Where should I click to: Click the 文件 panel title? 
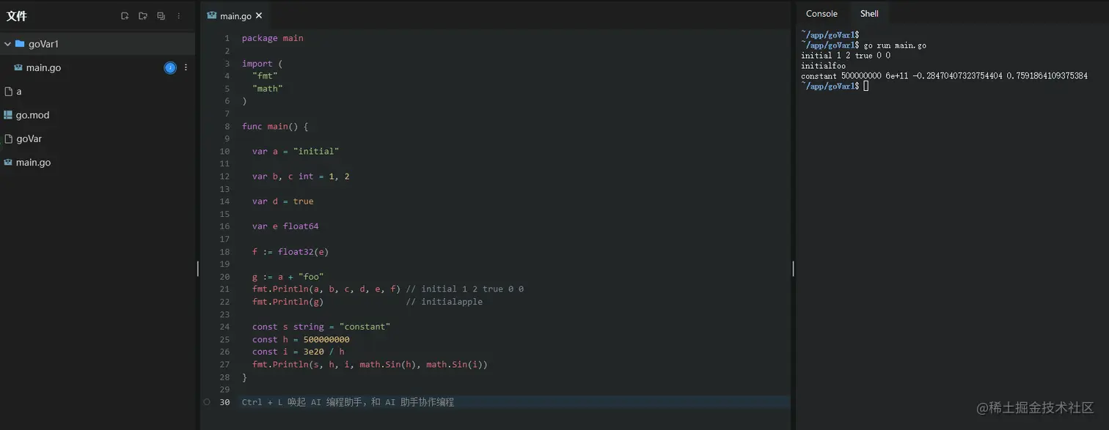(17, 16)
